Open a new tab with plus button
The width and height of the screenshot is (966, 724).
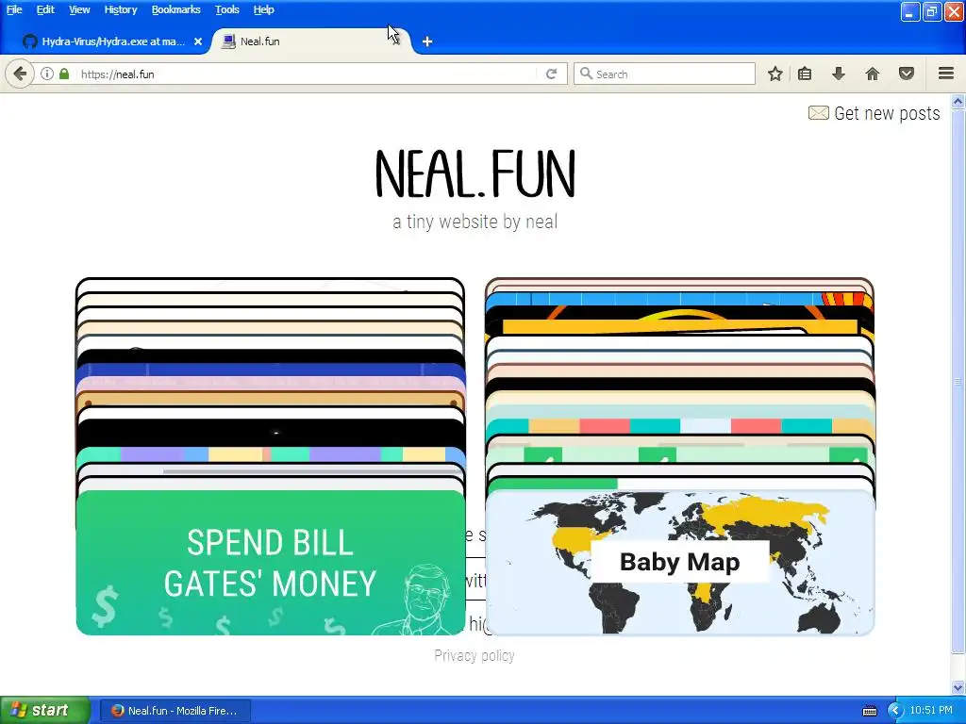coord(427,41)
